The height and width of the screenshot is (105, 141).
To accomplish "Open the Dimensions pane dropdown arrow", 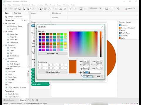I will point(28,20).
